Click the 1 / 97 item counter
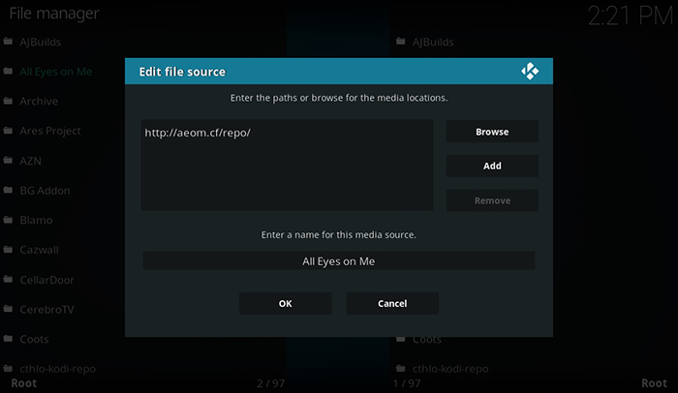This screenshot has height=393, width=678. pos(407,383)
